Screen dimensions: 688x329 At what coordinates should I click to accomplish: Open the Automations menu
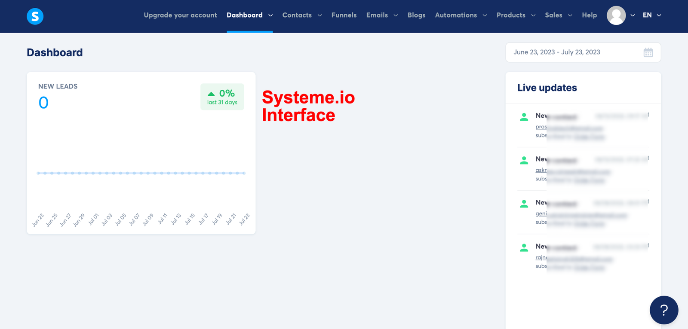coord(456,15)
